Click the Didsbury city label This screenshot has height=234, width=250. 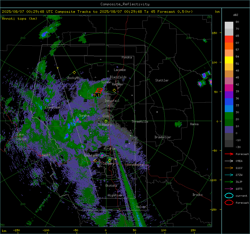pos(105,125)
